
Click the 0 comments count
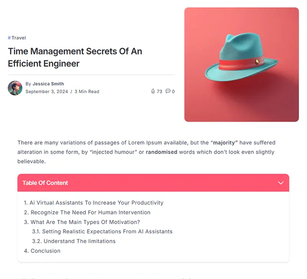pos(173,91)
